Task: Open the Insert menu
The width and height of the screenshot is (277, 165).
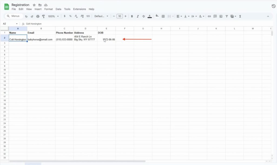Action: coord(38,9)
